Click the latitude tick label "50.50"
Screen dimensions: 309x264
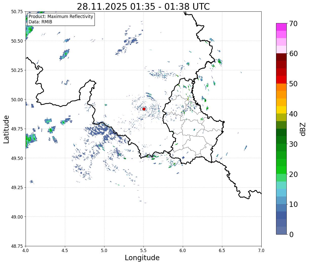[x=17, y=41]
